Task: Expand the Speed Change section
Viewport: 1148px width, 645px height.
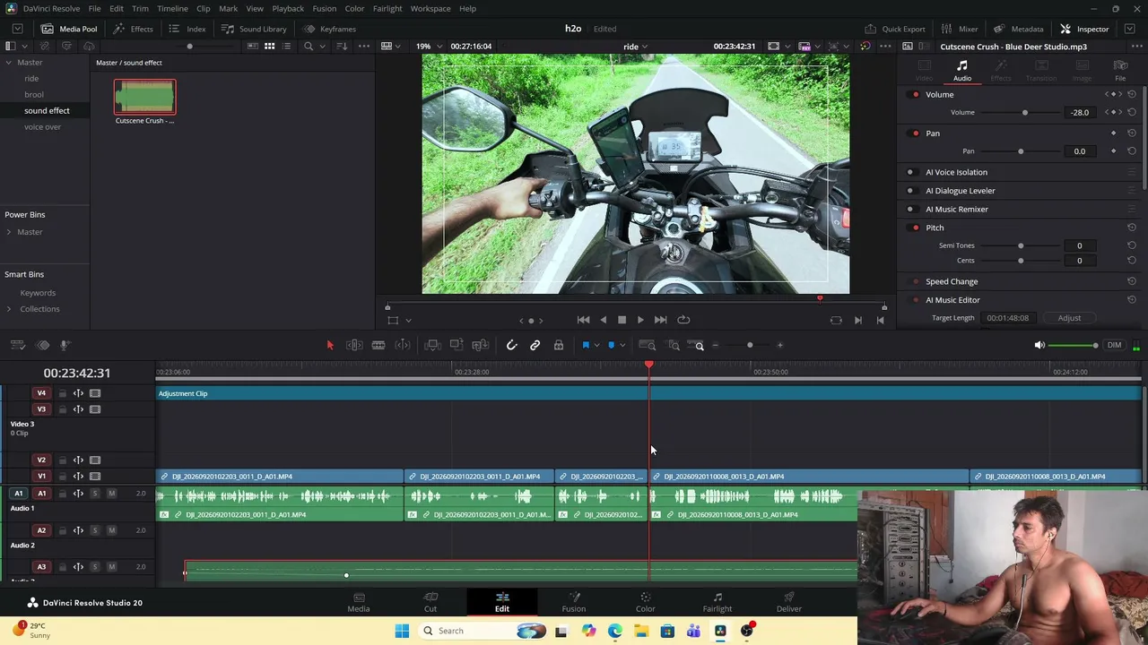Action: (952, 281)
